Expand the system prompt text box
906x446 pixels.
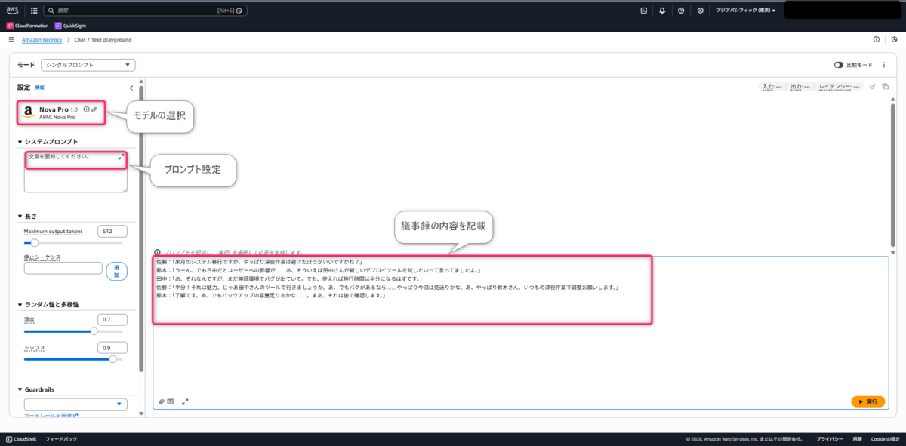[x=122, y=157]
